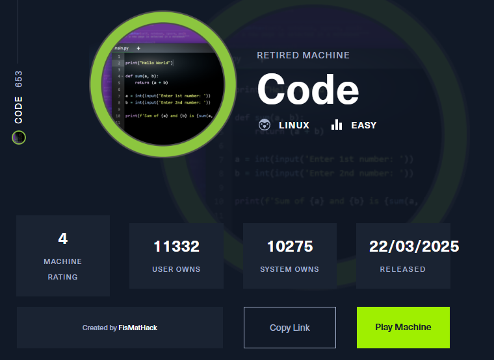Click the 10275 system owns count
The image size is (494, 360).
pos(290,246)
